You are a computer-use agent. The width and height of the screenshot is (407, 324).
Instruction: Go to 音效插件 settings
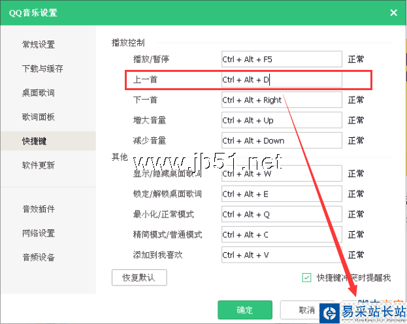39,209
